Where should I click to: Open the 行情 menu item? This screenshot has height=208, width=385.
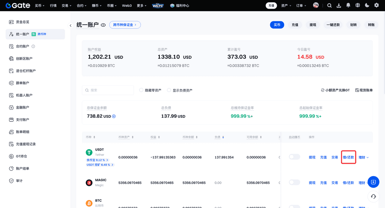click(x=53, y=6)
